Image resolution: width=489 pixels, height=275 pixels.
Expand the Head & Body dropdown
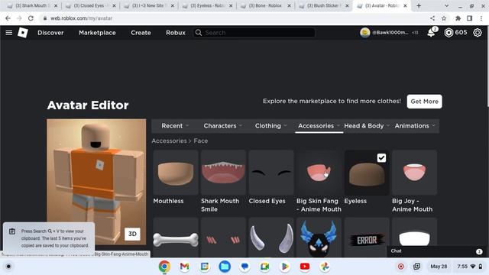point(367,125)
